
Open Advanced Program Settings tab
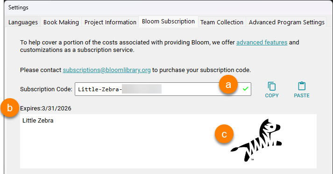click(286, 22)
